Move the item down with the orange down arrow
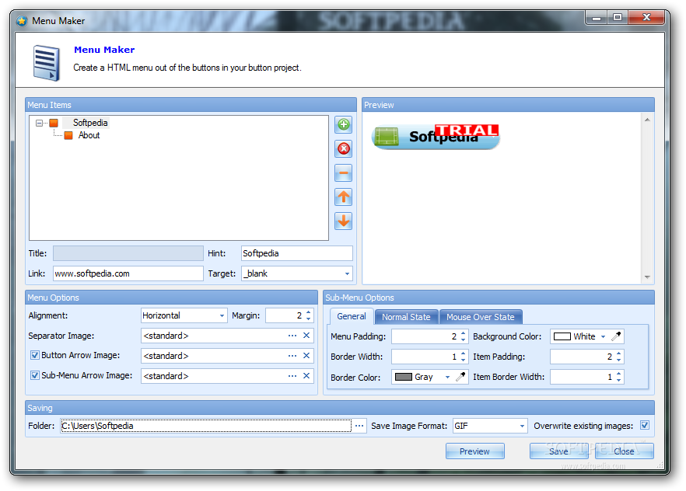 pyautogui.click(x=344, y=221)
